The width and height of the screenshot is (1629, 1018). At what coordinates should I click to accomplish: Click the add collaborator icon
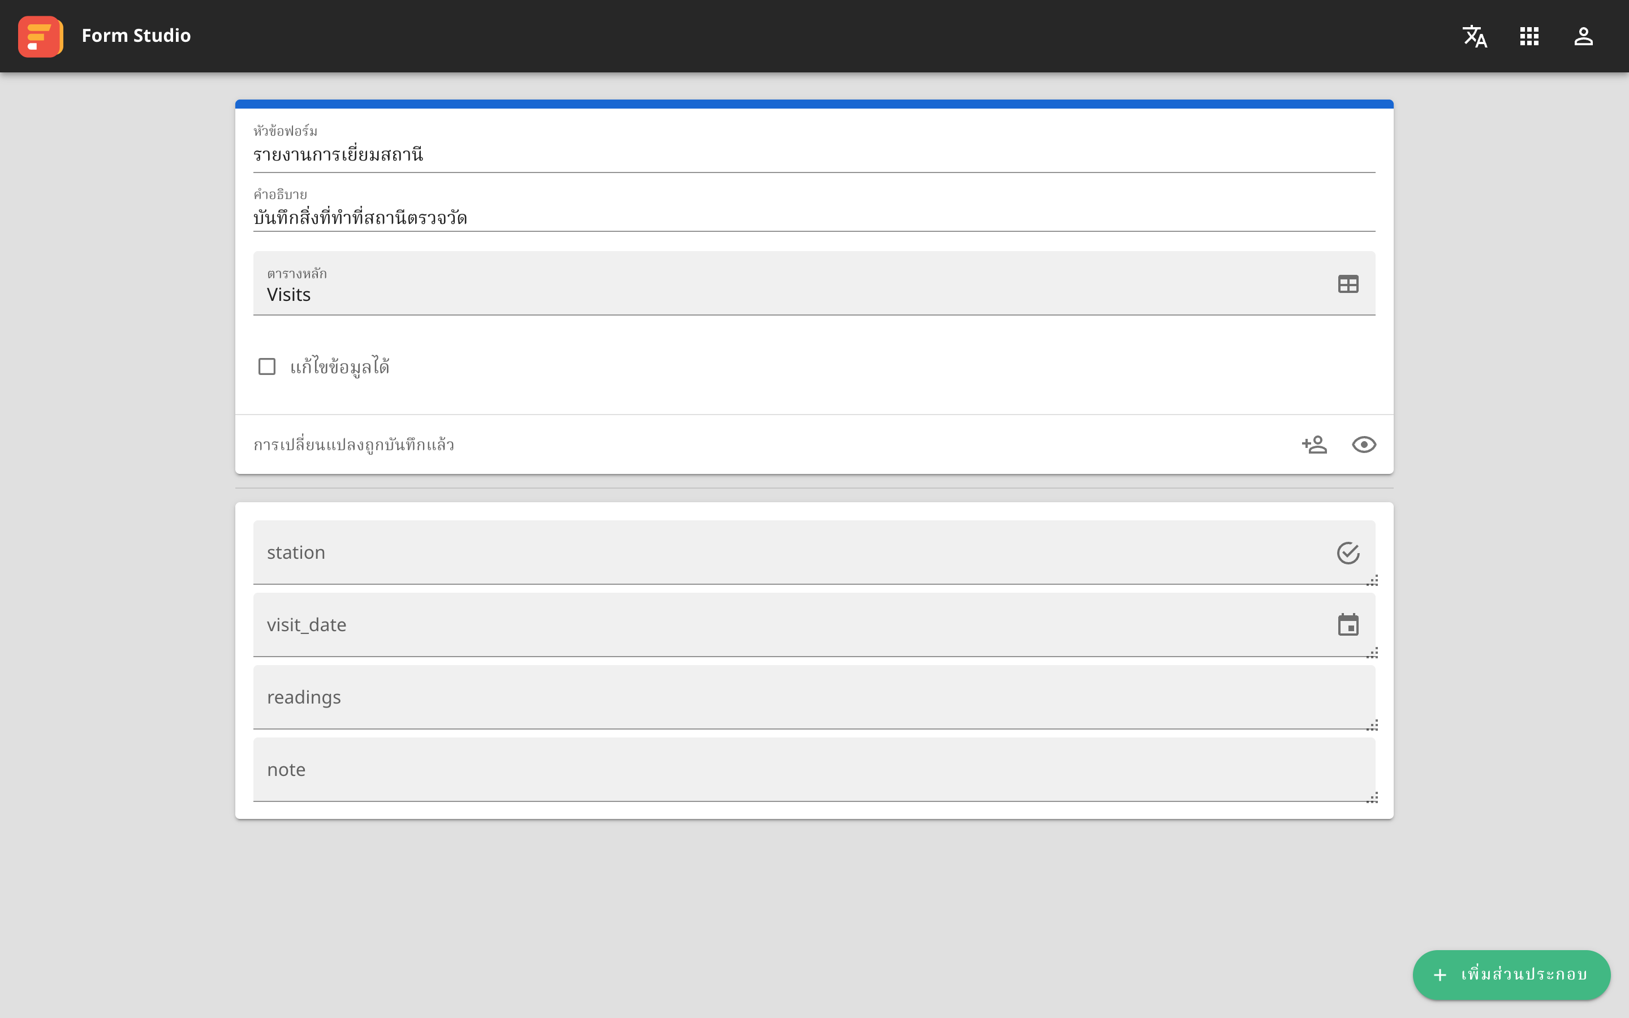[x=1314, y=445]
